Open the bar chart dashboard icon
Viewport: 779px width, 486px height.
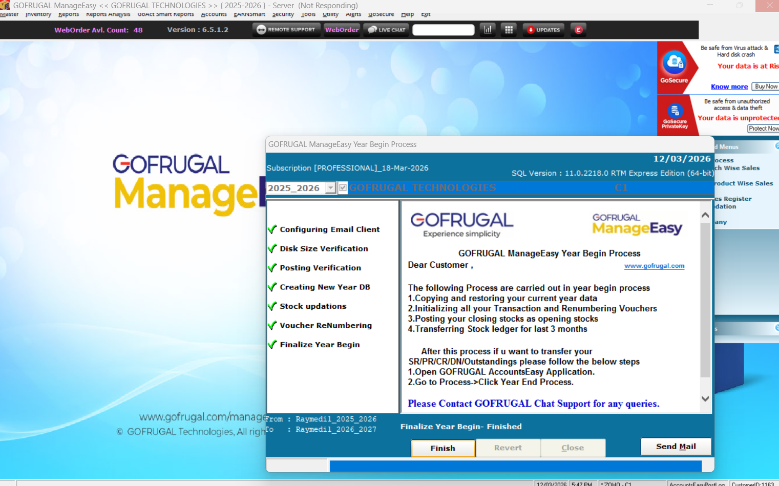488,30
